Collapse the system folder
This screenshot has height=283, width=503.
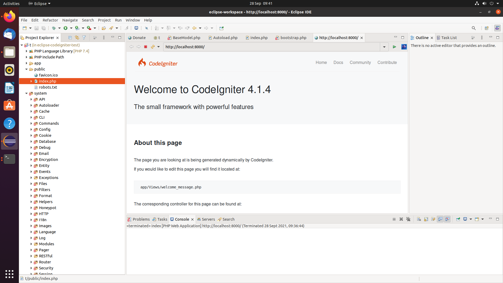[26, 93]
